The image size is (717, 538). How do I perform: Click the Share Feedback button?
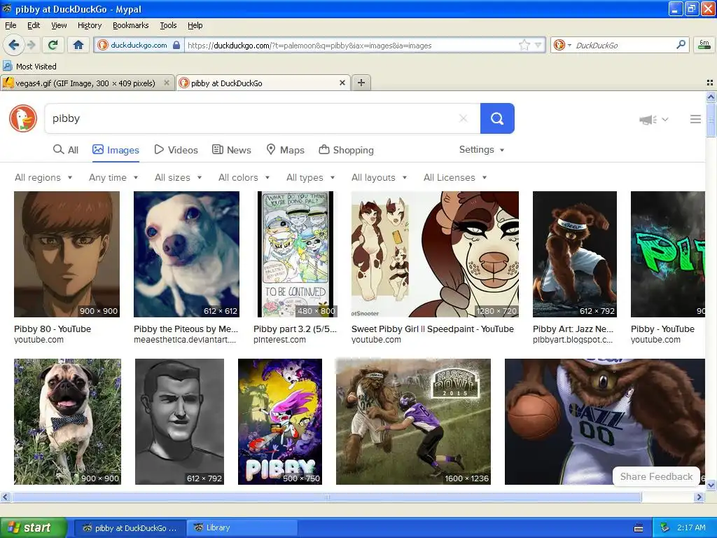[656, 476]
